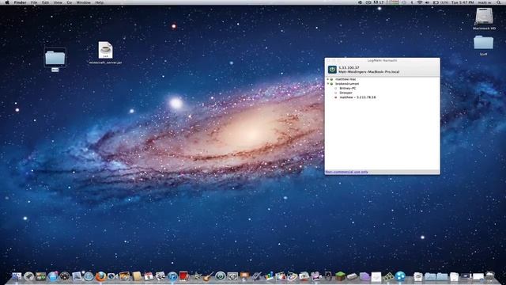506x285 pixels.
Task: Select the brokendrumset network row
Action: pos(382,84)
